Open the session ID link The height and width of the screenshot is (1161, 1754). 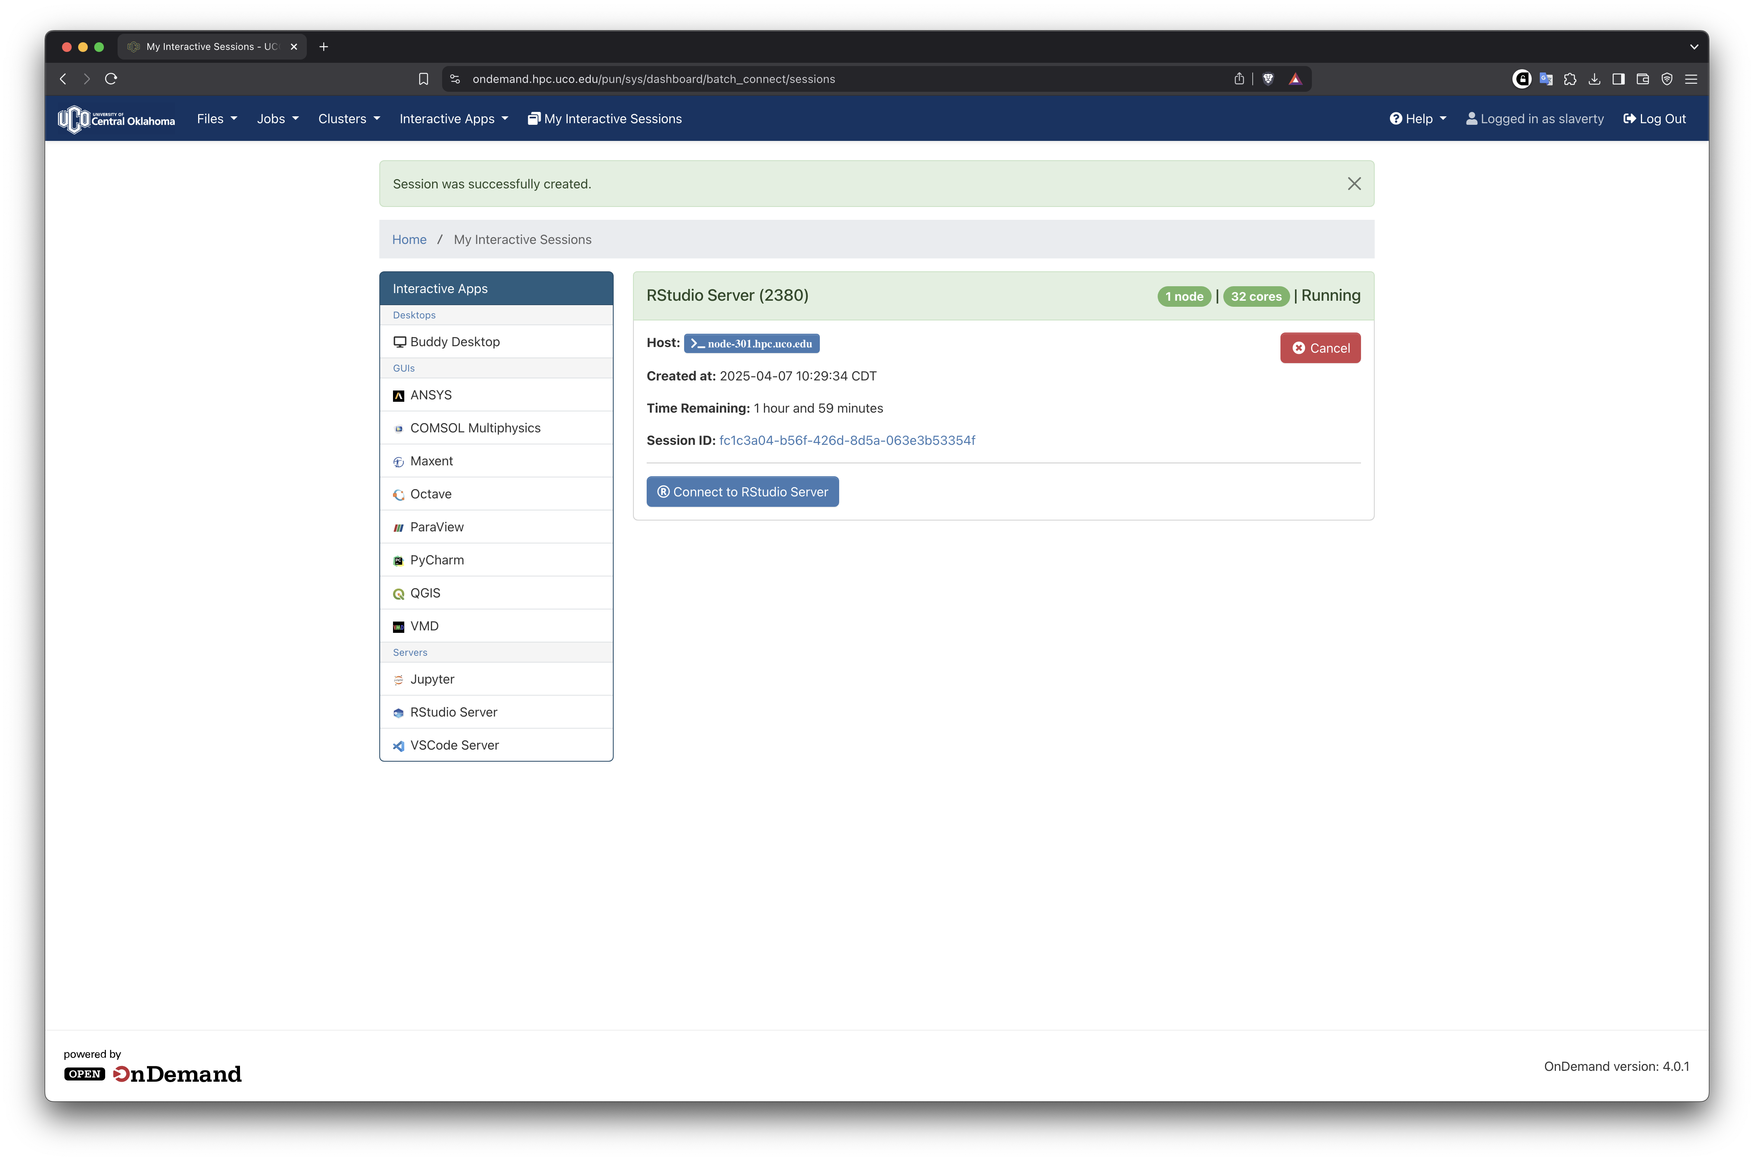[847, 440]
